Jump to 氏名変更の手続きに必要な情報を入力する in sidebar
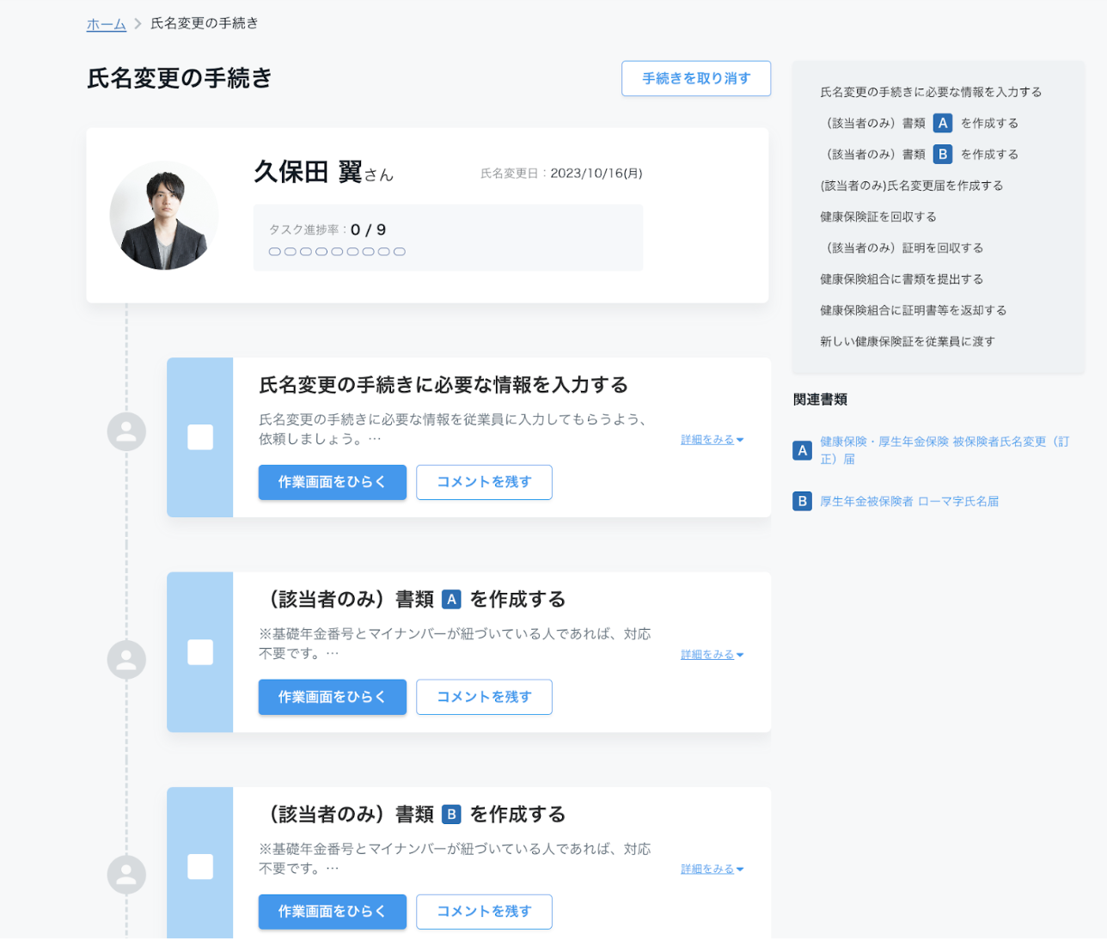Screen dimensions: 1107x940 point(931,92)
